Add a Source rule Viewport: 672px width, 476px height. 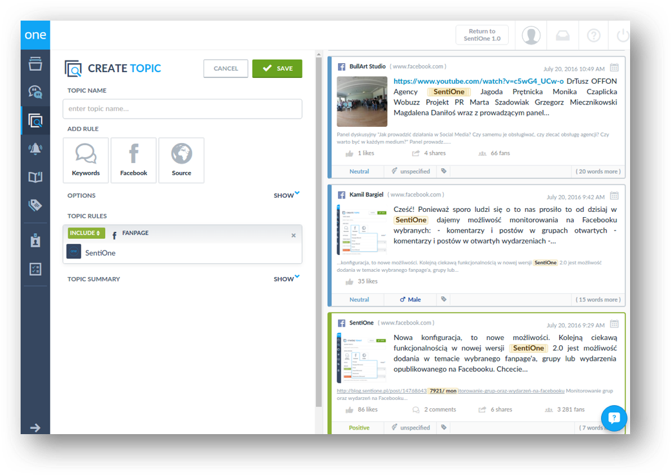click(181, 160)
